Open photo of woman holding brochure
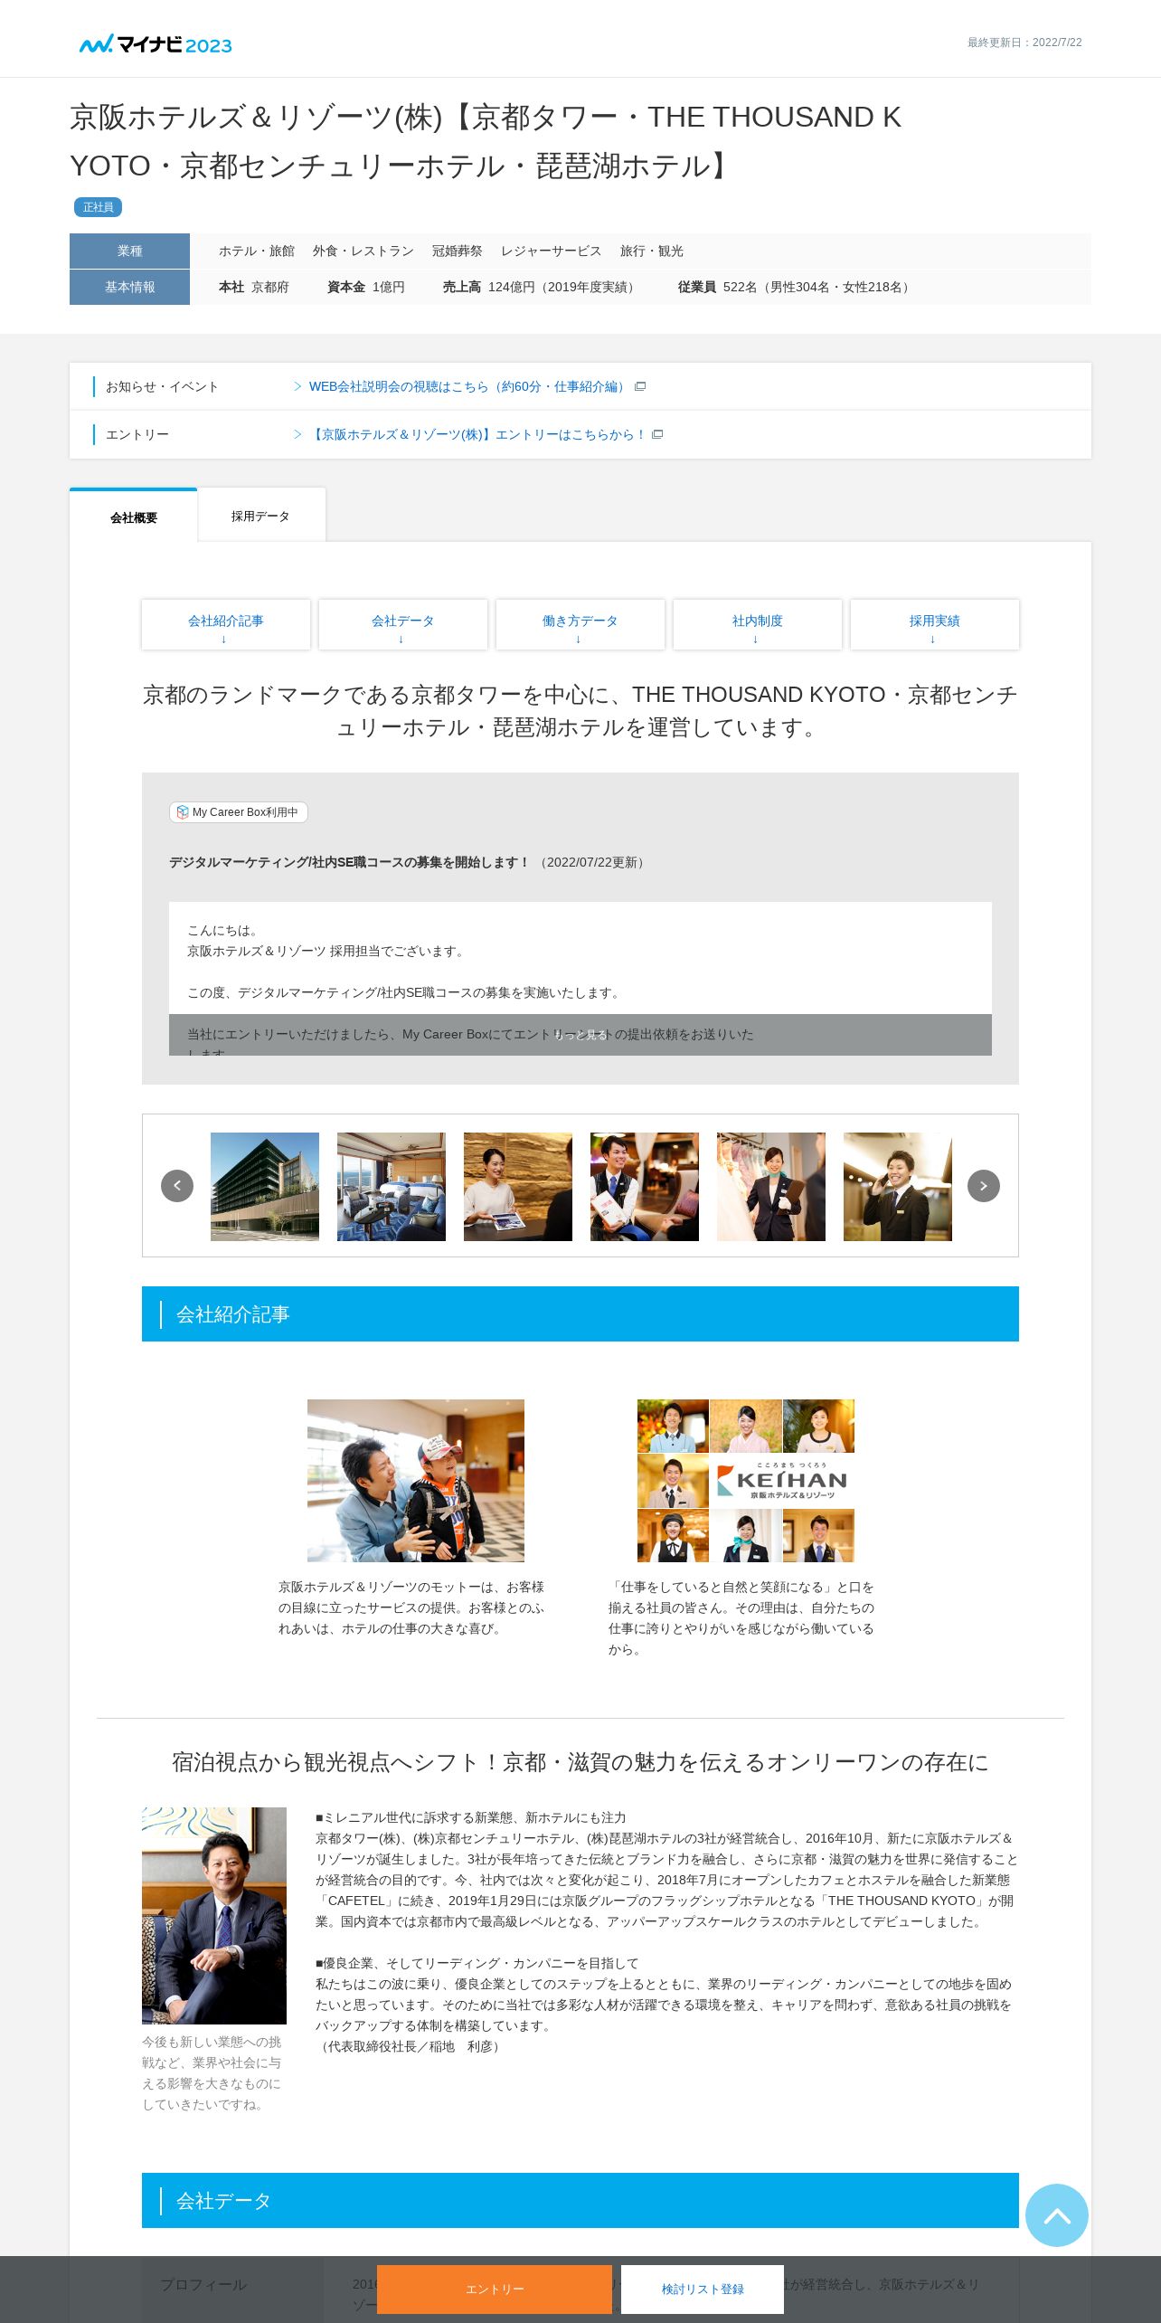 coord(518,1187)
